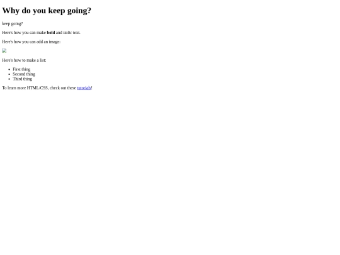Click the bullet point before 'Second thing'
This screenshot has height=255, width=340.
(x=9, y=74)
